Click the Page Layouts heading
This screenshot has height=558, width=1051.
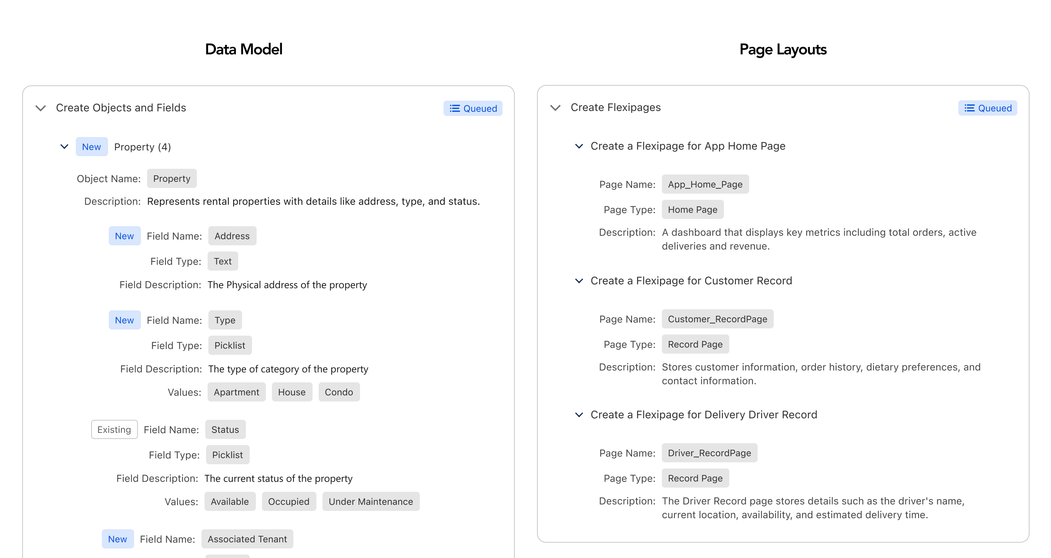pos(783,49)
